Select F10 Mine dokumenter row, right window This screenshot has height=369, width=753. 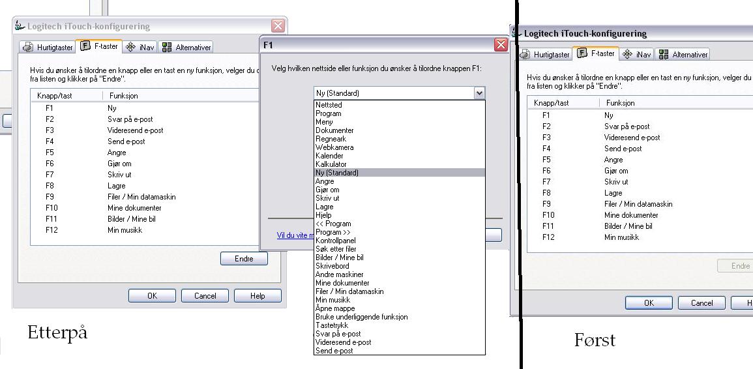click(x=641, y=214)
